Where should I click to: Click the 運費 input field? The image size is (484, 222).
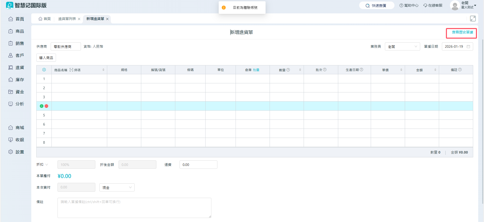click(x=198, y=165)
